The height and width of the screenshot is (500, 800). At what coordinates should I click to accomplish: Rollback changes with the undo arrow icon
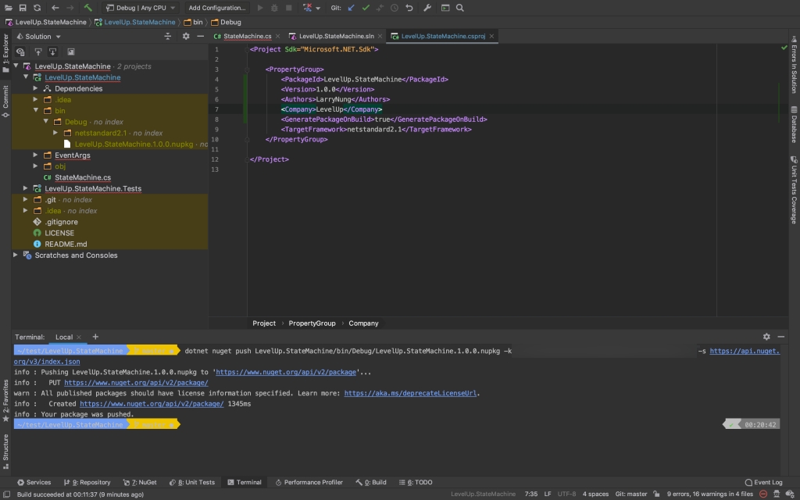pyautogui.click(x=409, y=8)
